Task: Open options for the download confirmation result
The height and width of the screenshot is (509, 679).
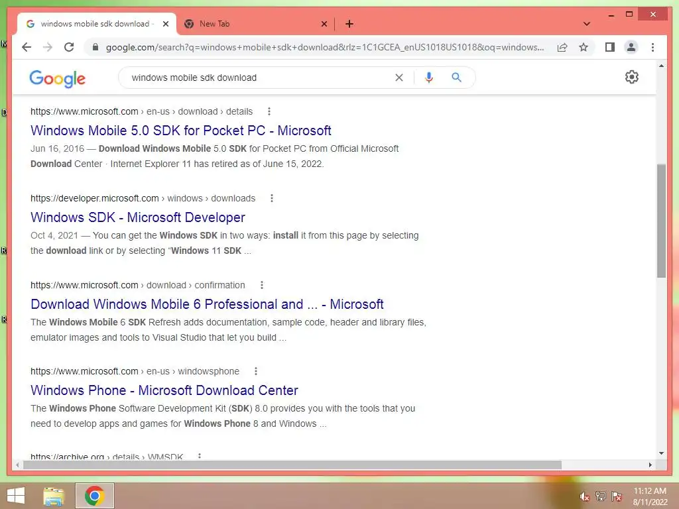Action: point(261,285)
